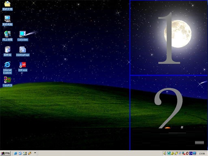
Task: Click the yellow pencil quick launch icon
Action: click(x=30, y=154)
